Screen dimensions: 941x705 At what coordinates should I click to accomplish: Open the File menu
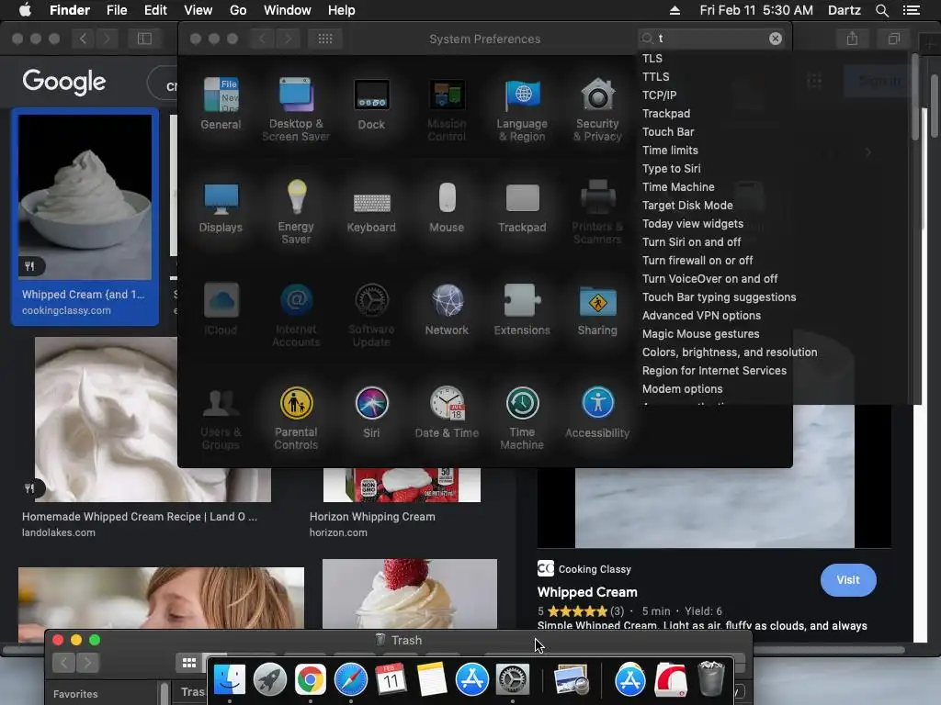tap(117, 10)
